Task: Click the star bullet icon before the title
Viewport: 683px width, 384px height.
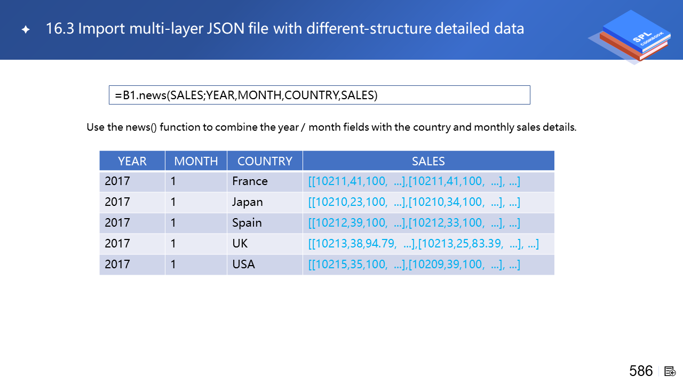Action: 25,29
